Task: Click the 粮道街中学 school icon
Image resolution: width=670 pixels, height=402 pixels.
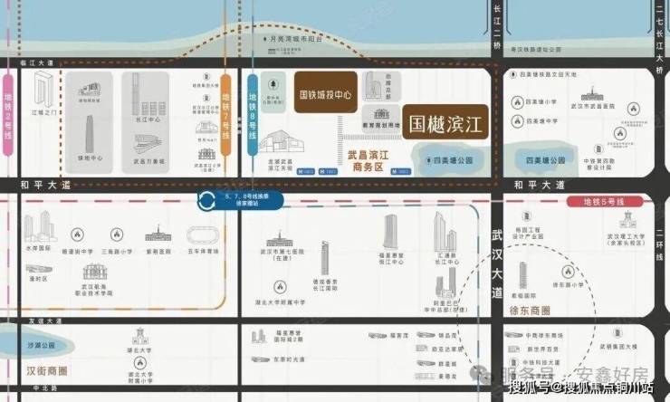Action: [77, 234]
